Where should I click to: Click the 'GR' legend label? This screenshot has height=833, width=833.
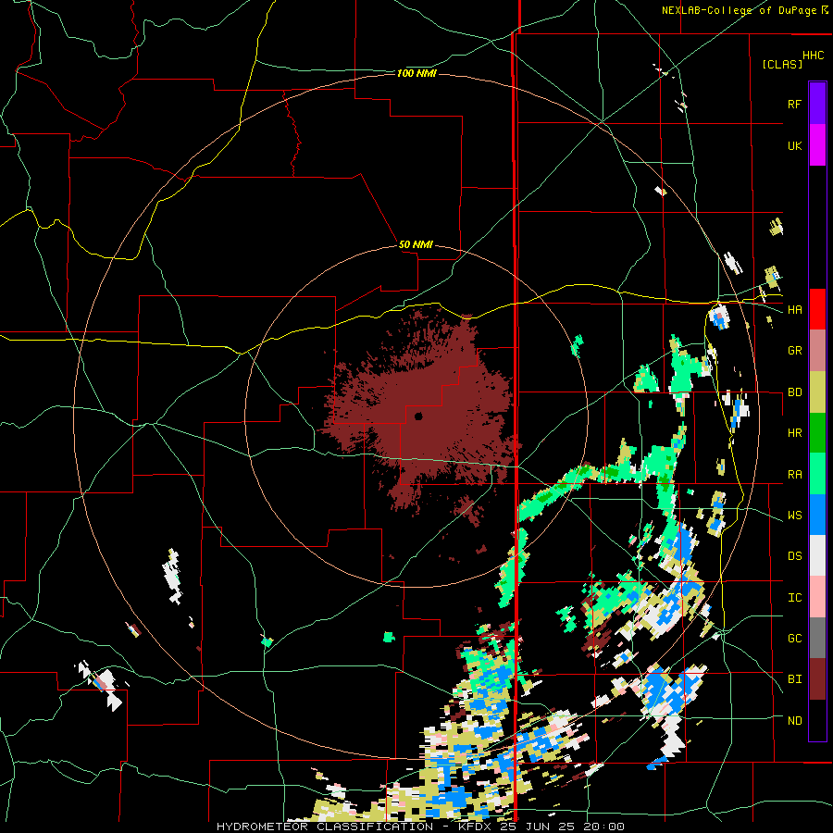pos(794,351)
